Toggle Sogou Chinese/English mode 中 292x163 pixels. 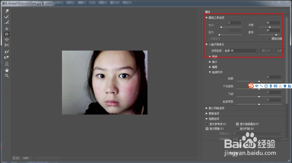click(x=257, y=86)
